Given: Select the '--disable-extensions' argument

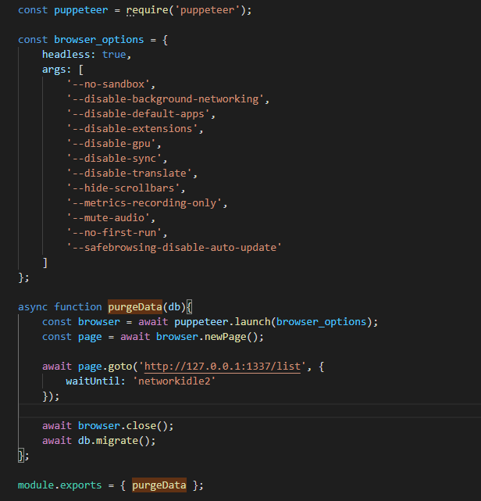Looking at the screenshot, I should [132, 129].
